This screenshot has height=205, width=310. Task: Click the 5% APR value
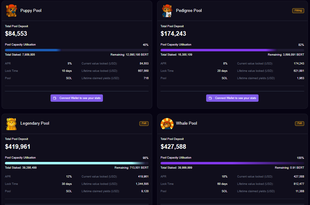point(70,64)
